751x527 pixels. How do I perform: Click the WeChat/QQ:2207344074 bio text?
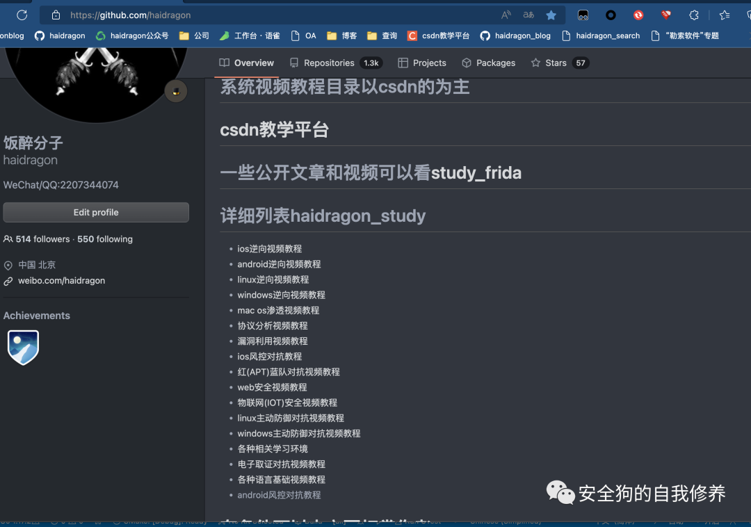[x=60, y=185]
